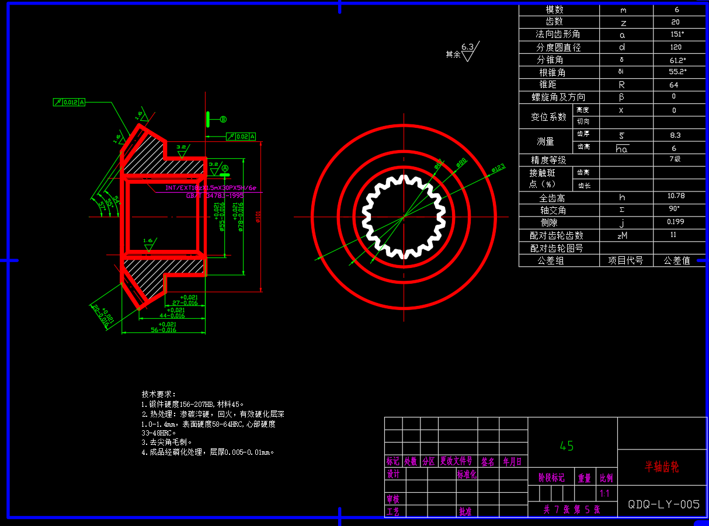Select the datum A circle marker
709x526 pixels.
[x=225, y=167]
